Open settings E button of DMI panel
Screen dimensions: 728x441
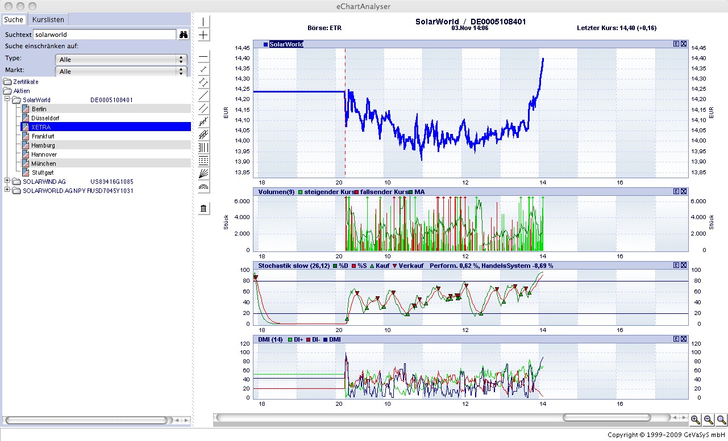coord(676,339)
